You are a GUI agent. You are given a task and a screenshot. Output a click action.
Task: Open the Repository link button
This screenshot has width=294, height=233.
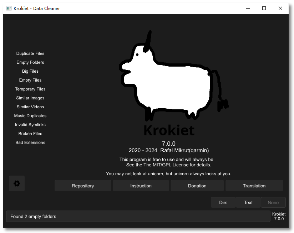point(83,186)
